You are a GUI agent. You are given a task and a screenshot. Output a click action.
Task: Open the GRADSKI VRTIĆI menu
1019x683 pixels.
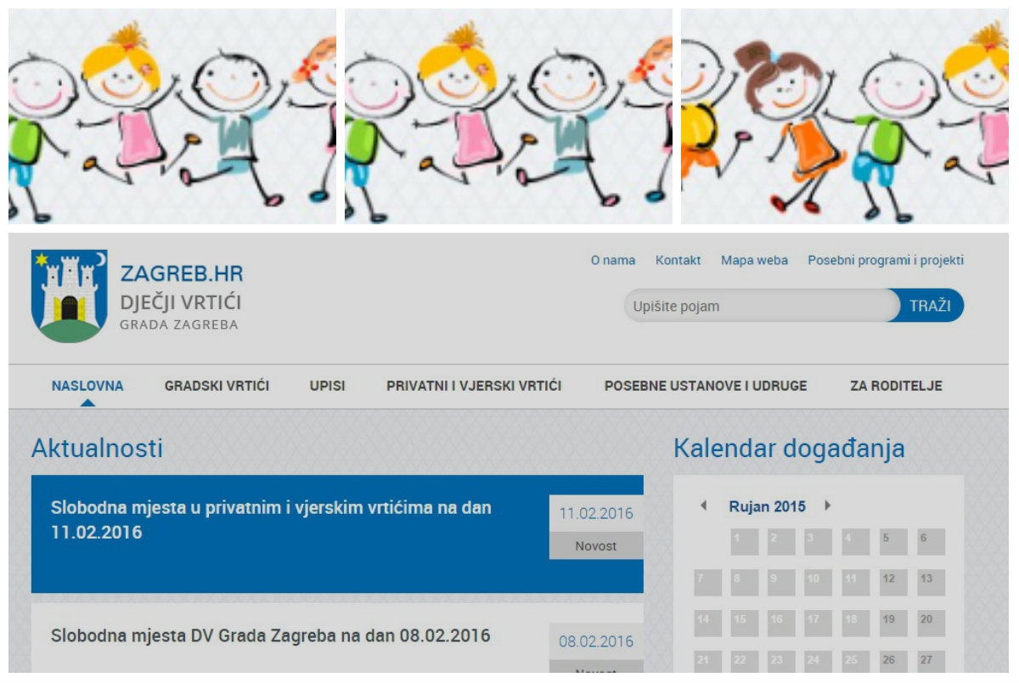[x=217, y=386]
